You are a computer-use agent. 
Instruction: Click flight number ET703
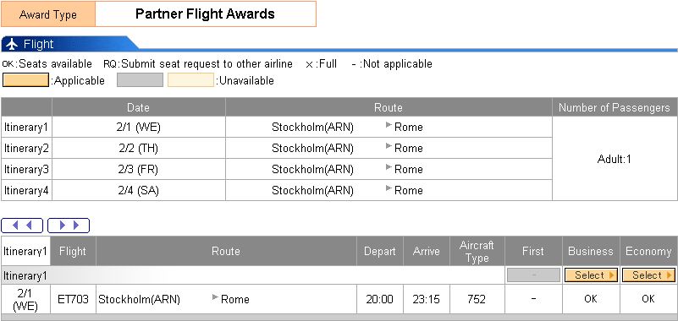point(73,299)
